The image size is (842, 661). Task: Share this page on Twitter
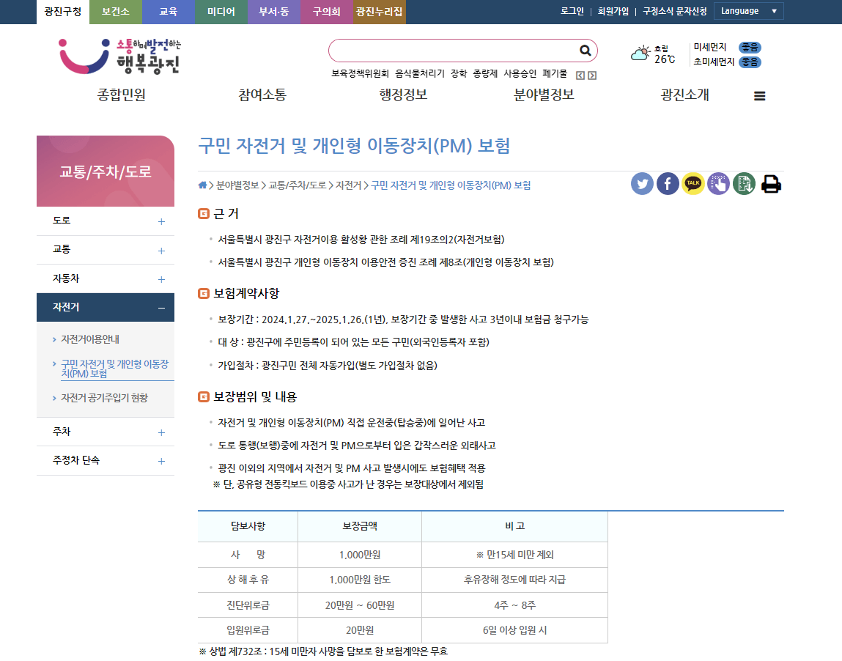[642, 183]
